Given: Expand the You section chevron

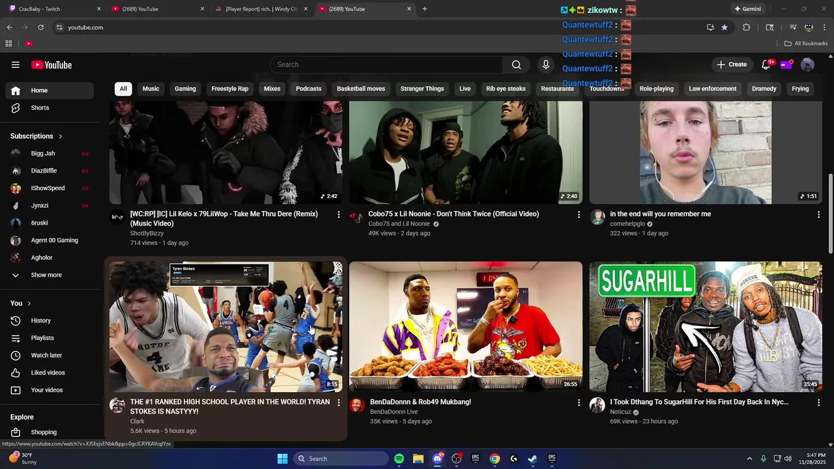Looking at the screenshot, I should click(x=29, y=304).
